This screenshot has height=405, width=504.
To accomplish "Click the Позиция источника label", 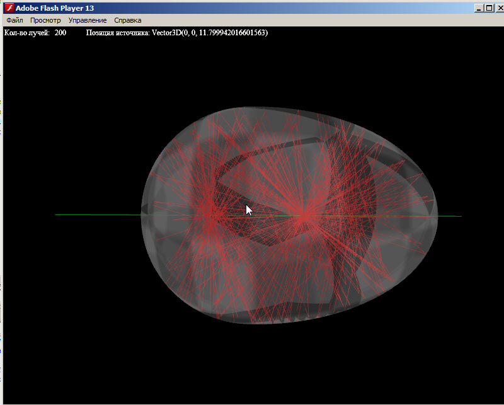I will click(118, 32).
